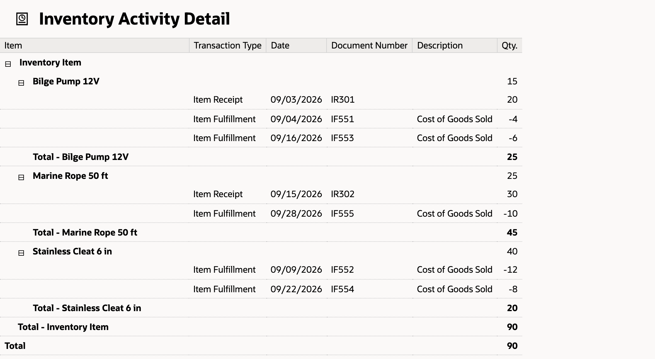The width and height of the screenshot is (655, 359).
Task: Sort by the Document Number column header
Action: click(369, 45)
